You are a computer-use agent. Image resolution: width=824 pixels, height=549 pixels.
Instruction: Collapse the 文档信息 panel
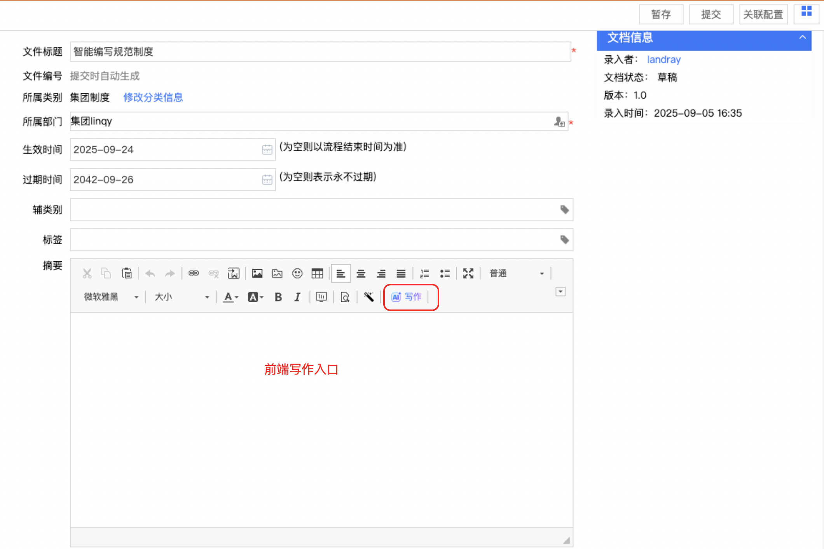coord(802,38)
